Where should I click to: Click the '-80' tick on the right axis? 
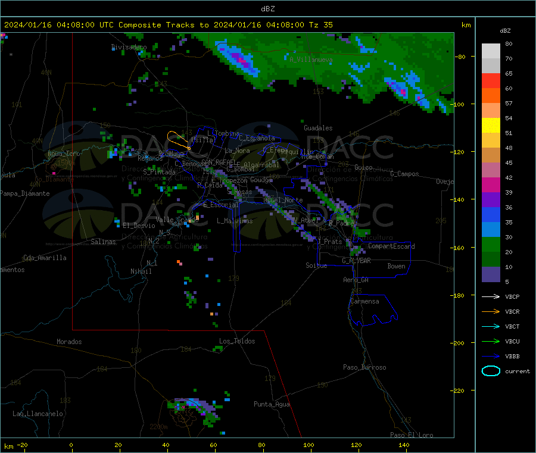[x=460, y=57]
